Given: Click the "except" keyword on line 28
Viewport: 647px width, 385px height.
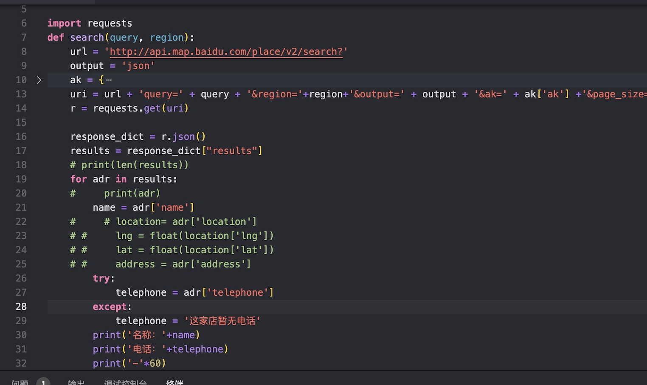Looking at the screenshot, I should point(110,306).
